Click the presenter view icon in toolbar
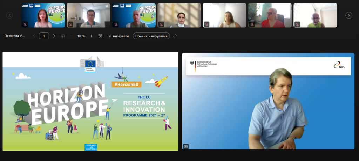This screenshot has width=359, height=161. 63,36
